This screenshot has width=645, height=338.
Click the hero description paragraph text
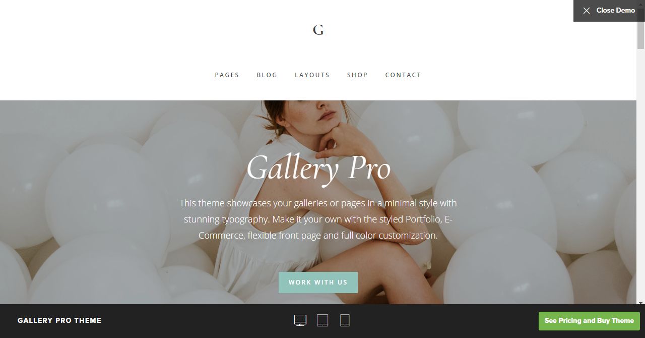[318, 219]
